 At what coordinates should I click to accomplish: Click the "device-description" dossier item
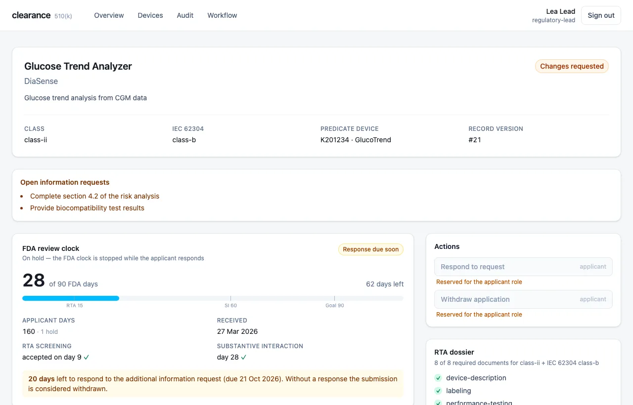(476, 378)
